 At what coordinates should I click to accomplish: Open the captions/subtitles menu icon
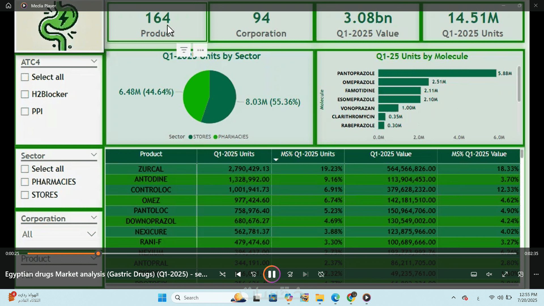474,274
